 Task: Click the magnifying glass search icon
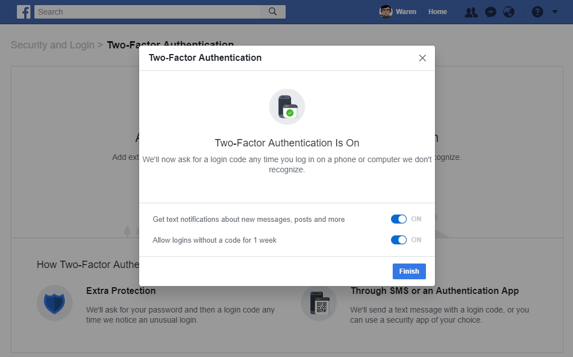[x=272, y=11]
